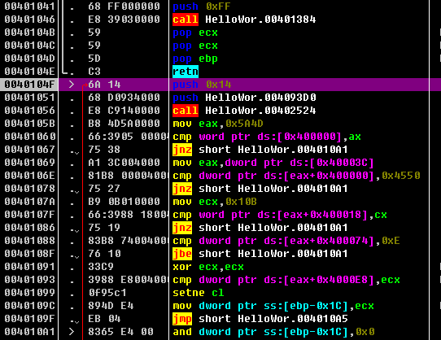Screen dimensions: 441x340
Task: Click hex bytes 'B8 4D5A0000'
Action: 124,124
